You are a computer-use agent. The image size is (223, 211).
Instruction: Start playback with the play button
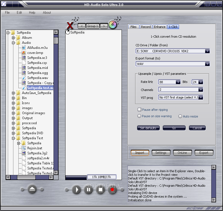(76, 190)
